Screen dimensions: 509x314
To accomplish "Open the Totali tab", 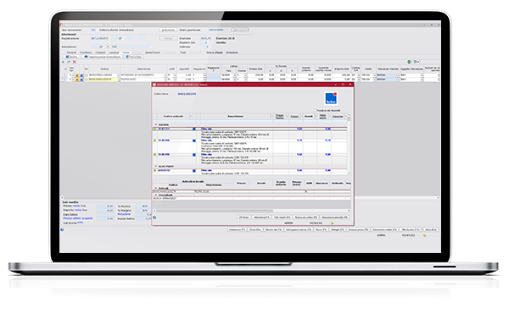I will pos(183,52).
